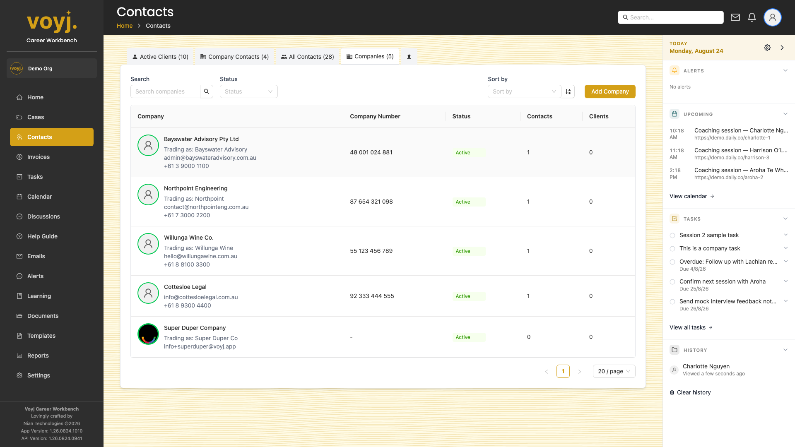Open Calendar from the sidebar

(x=52, y=197)
